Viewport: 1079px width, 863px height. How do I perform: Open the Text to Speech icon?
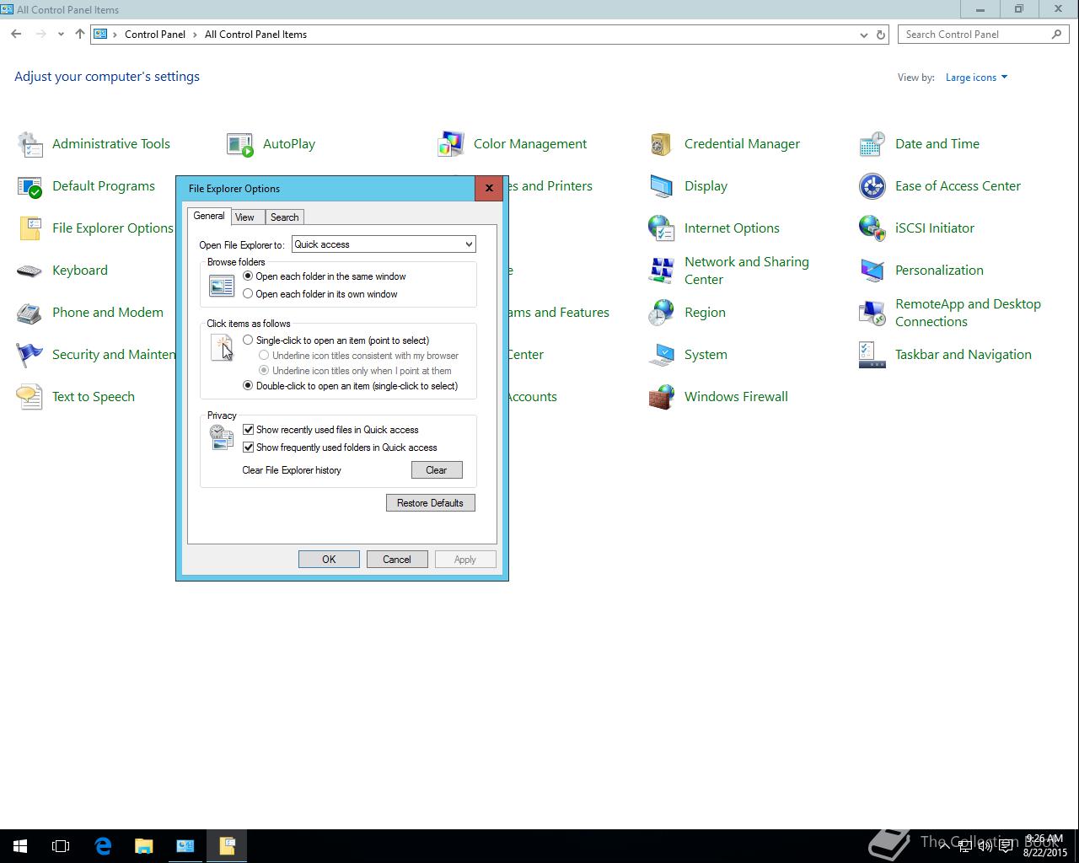coord(30,397)
